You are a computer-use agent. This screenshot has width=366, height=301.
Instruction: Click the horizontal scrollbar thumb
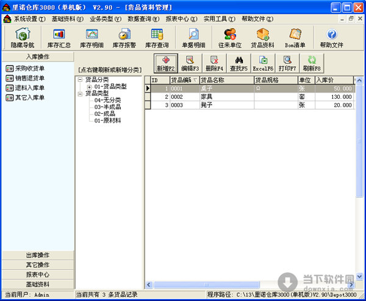coord(207,285)
